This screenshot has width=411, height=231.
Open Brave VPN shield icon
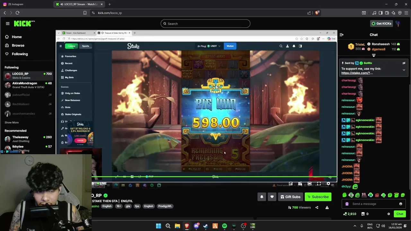click(x=400, y=13)
